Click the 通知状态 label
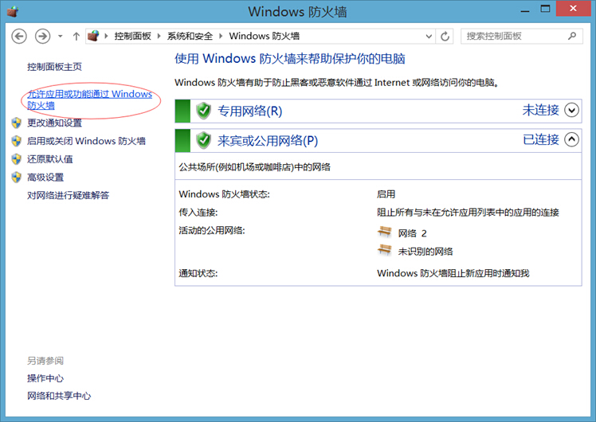Image resolution: width=596 pixels, height=422 pixels. (x=198, y=273)
